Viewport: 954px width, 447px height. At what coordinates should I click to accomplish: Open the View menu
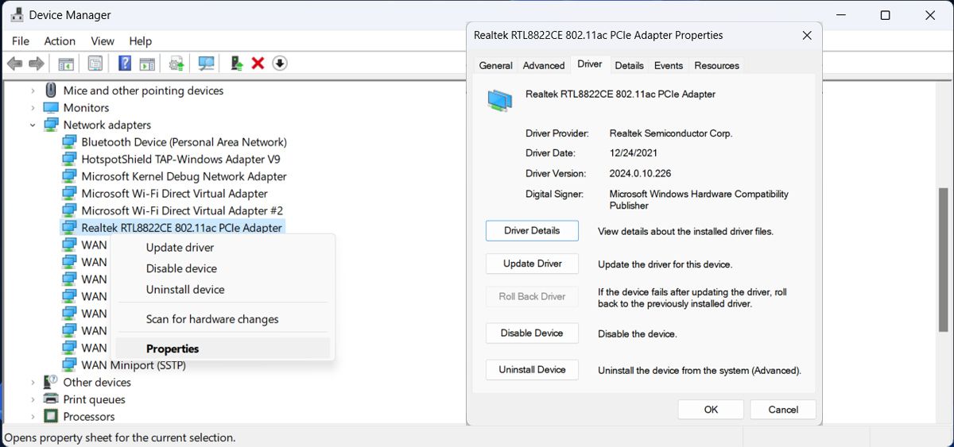pos(103,40)
